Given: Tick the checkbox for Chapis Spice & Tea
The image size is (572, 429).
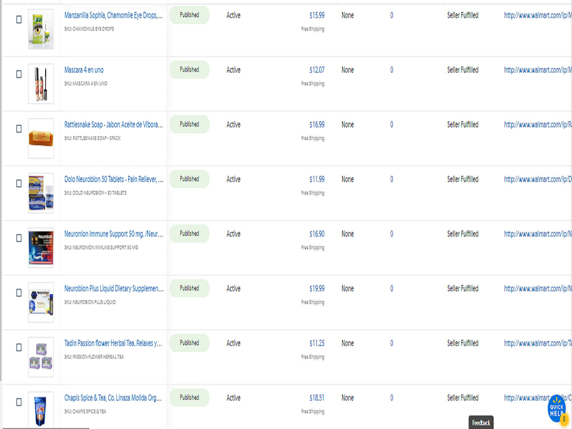Looking at the screenshot, I should 18,402.
